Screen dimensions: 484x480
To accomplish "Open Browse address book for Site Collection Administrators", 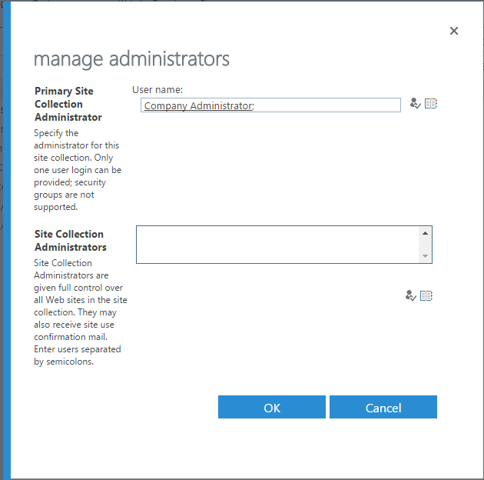I will pyautogui.click(x=426, y=295).
